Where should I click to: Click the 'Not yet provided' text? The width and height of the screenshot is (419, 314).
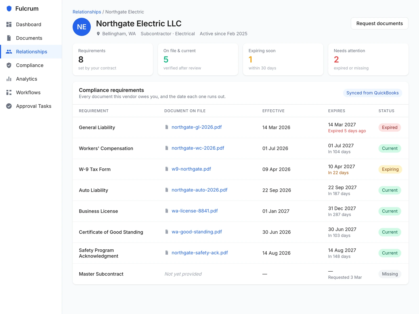click(x=183, y=274)
